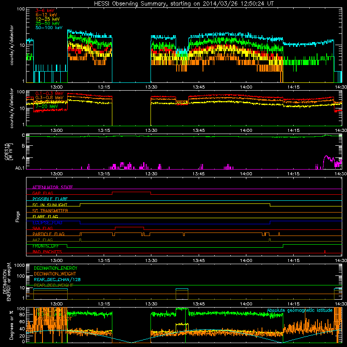Click the DECIMATION_ENERGY legend label

[56, 268]
